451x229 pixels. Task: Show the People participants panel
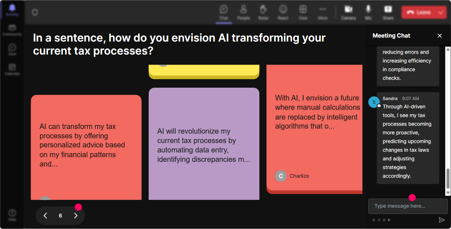coord(244,12)
